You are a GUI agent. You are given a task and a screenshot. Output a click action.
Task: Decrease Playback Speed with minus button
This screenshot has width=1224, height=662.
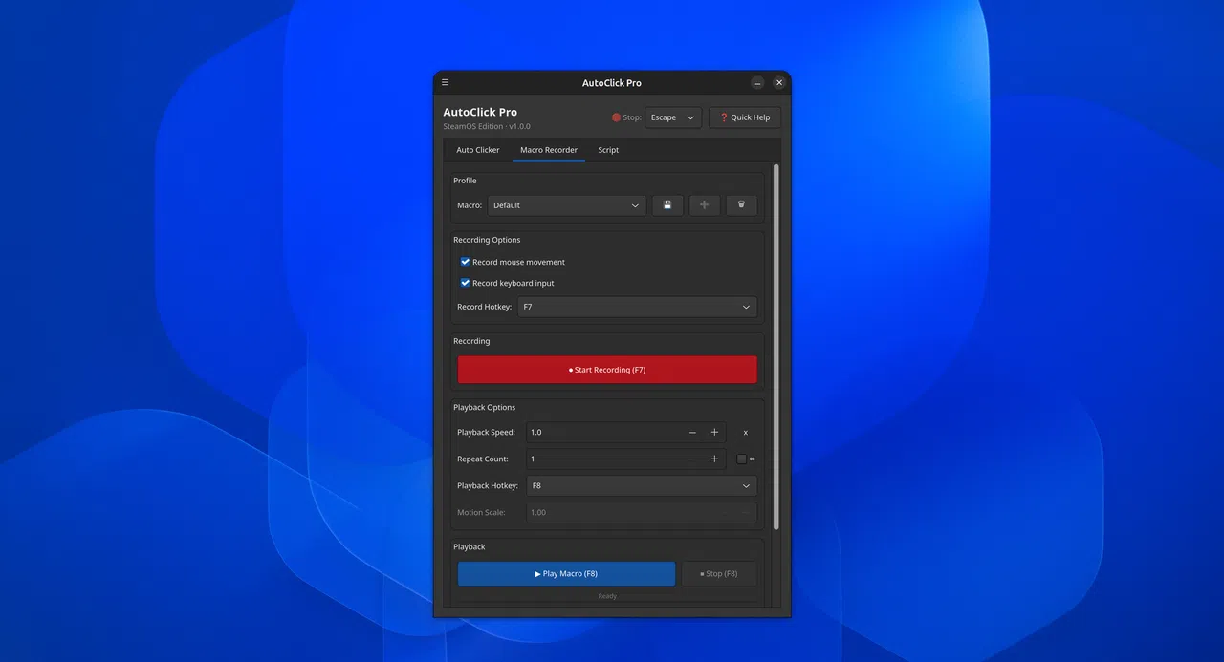(x=692, y=433)
